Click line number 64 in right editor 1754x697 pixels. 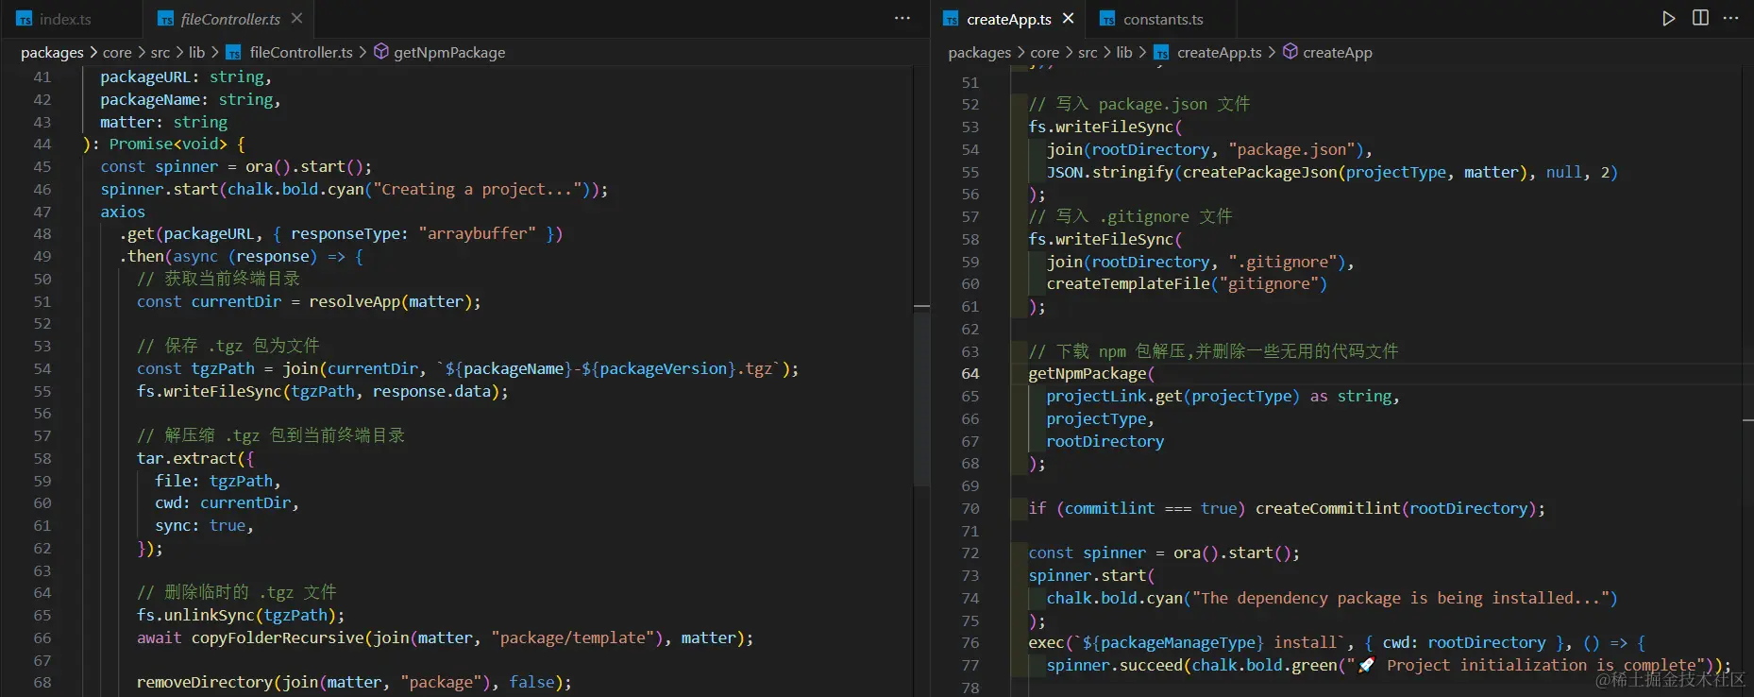[970, 374]
